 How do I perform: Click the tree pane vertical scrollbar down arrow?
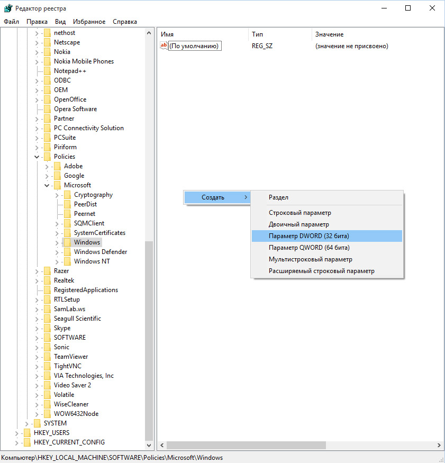tap(149, 446)
